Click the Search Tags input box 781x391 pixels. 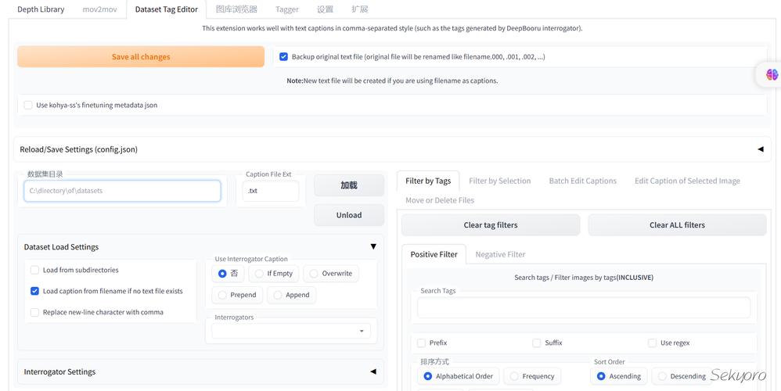[584, 307]
